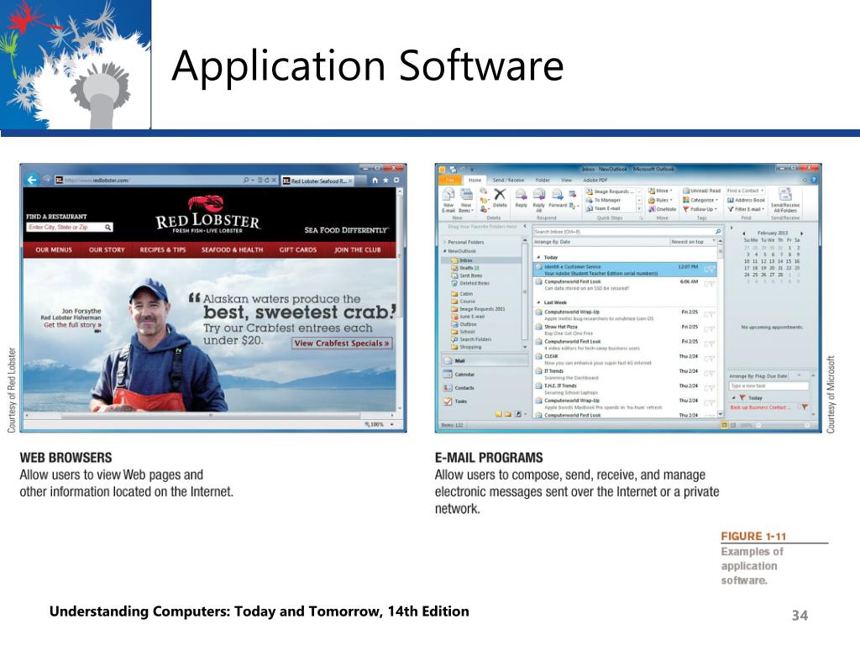Viewport: 860px width, 645px height.
Task: Collapse the Today message group
Action: click(538, 257)
